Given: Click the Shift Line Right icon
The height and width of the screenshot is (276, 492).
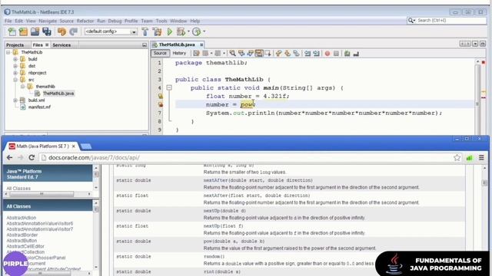Looking at the screenshot, I should tap(316, 54).
